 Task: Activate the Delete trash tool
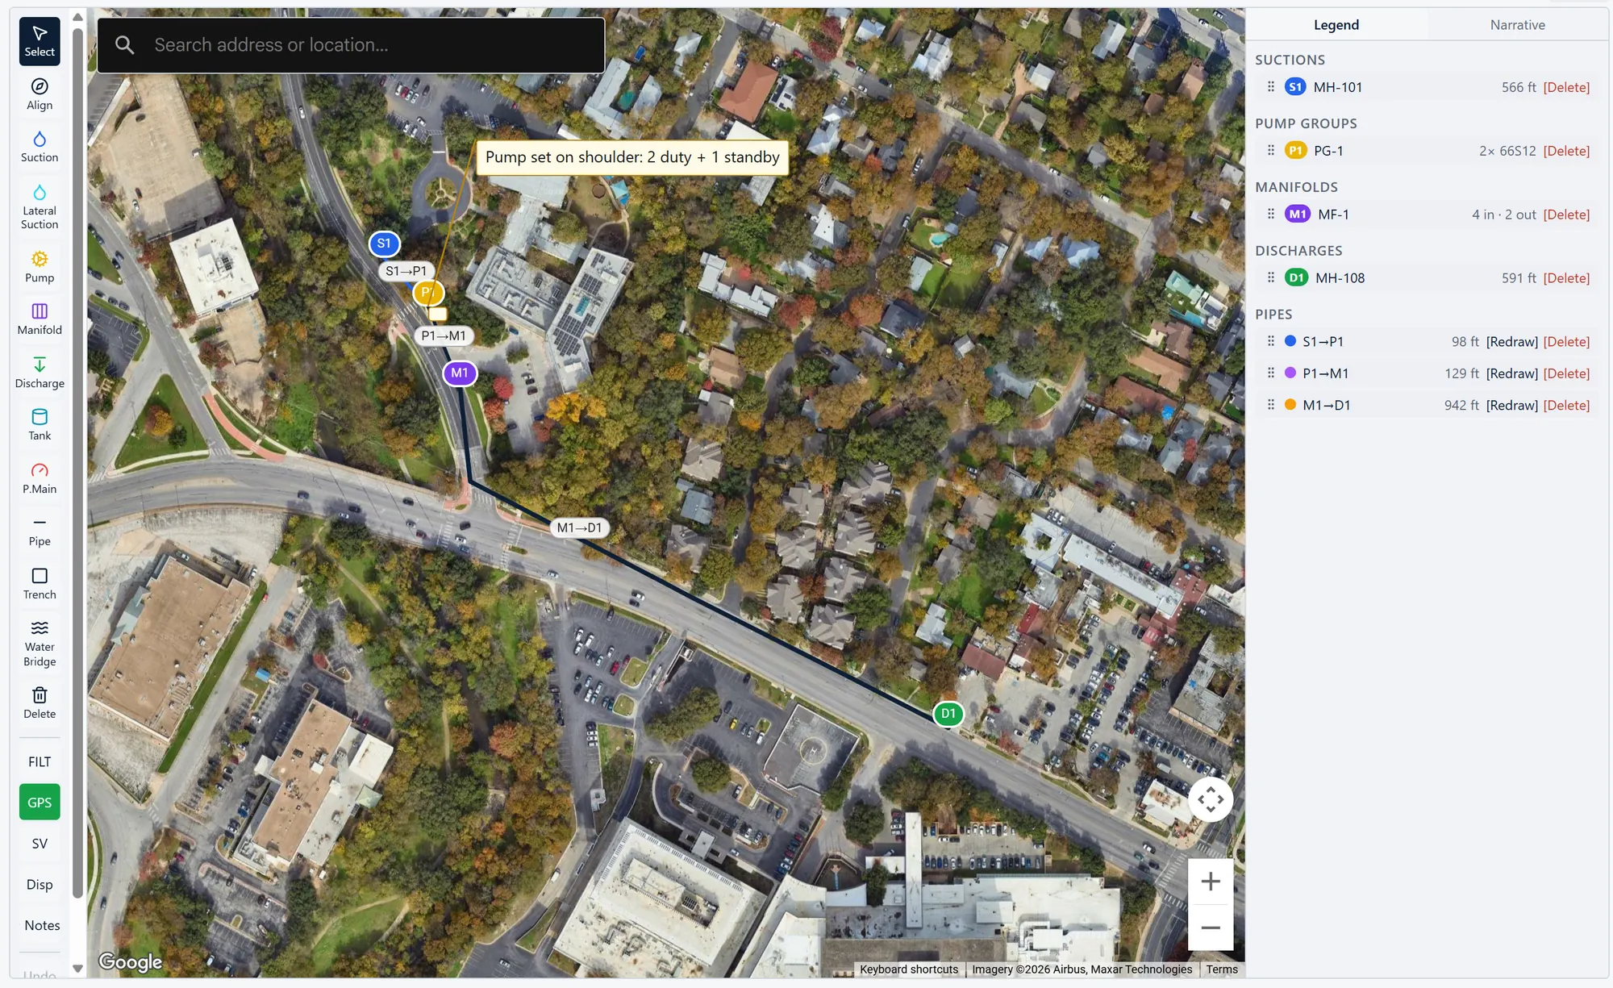point(40,703)
